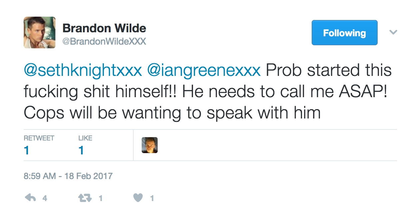Open the @iangreenexxx mention
Viewport: 420px width, 217px height.
204,71
